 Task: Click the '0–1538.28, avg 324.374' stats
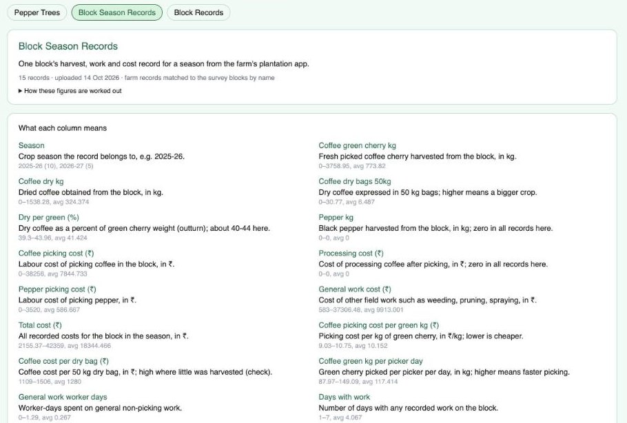click(x=54, y=202)
